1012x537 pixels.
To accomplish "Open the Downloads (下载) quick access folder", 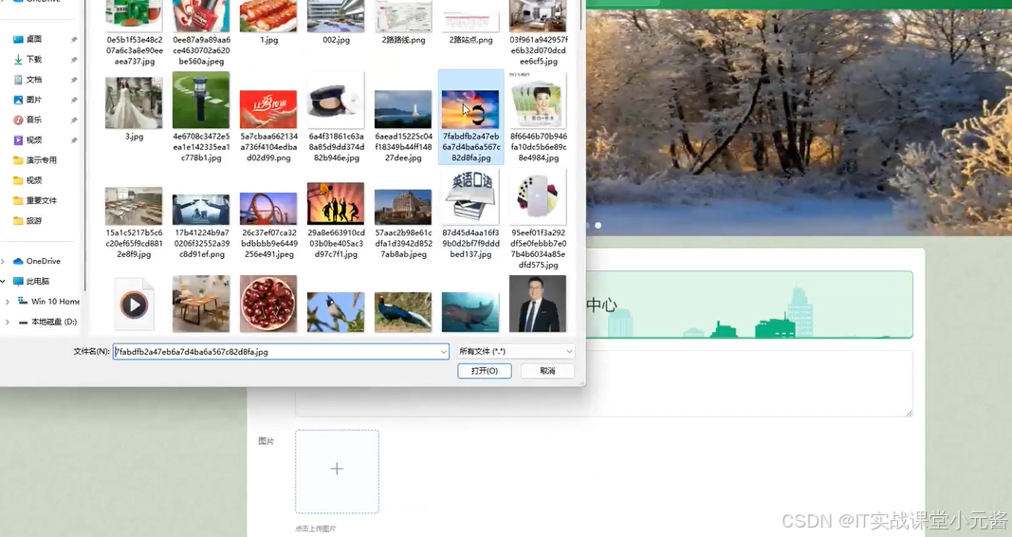I will point(33,60).
